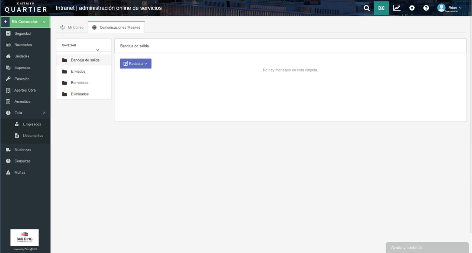Select the Guia menu label
The width and height of the screenshot is (472, 253).
[x=18, y=113]
